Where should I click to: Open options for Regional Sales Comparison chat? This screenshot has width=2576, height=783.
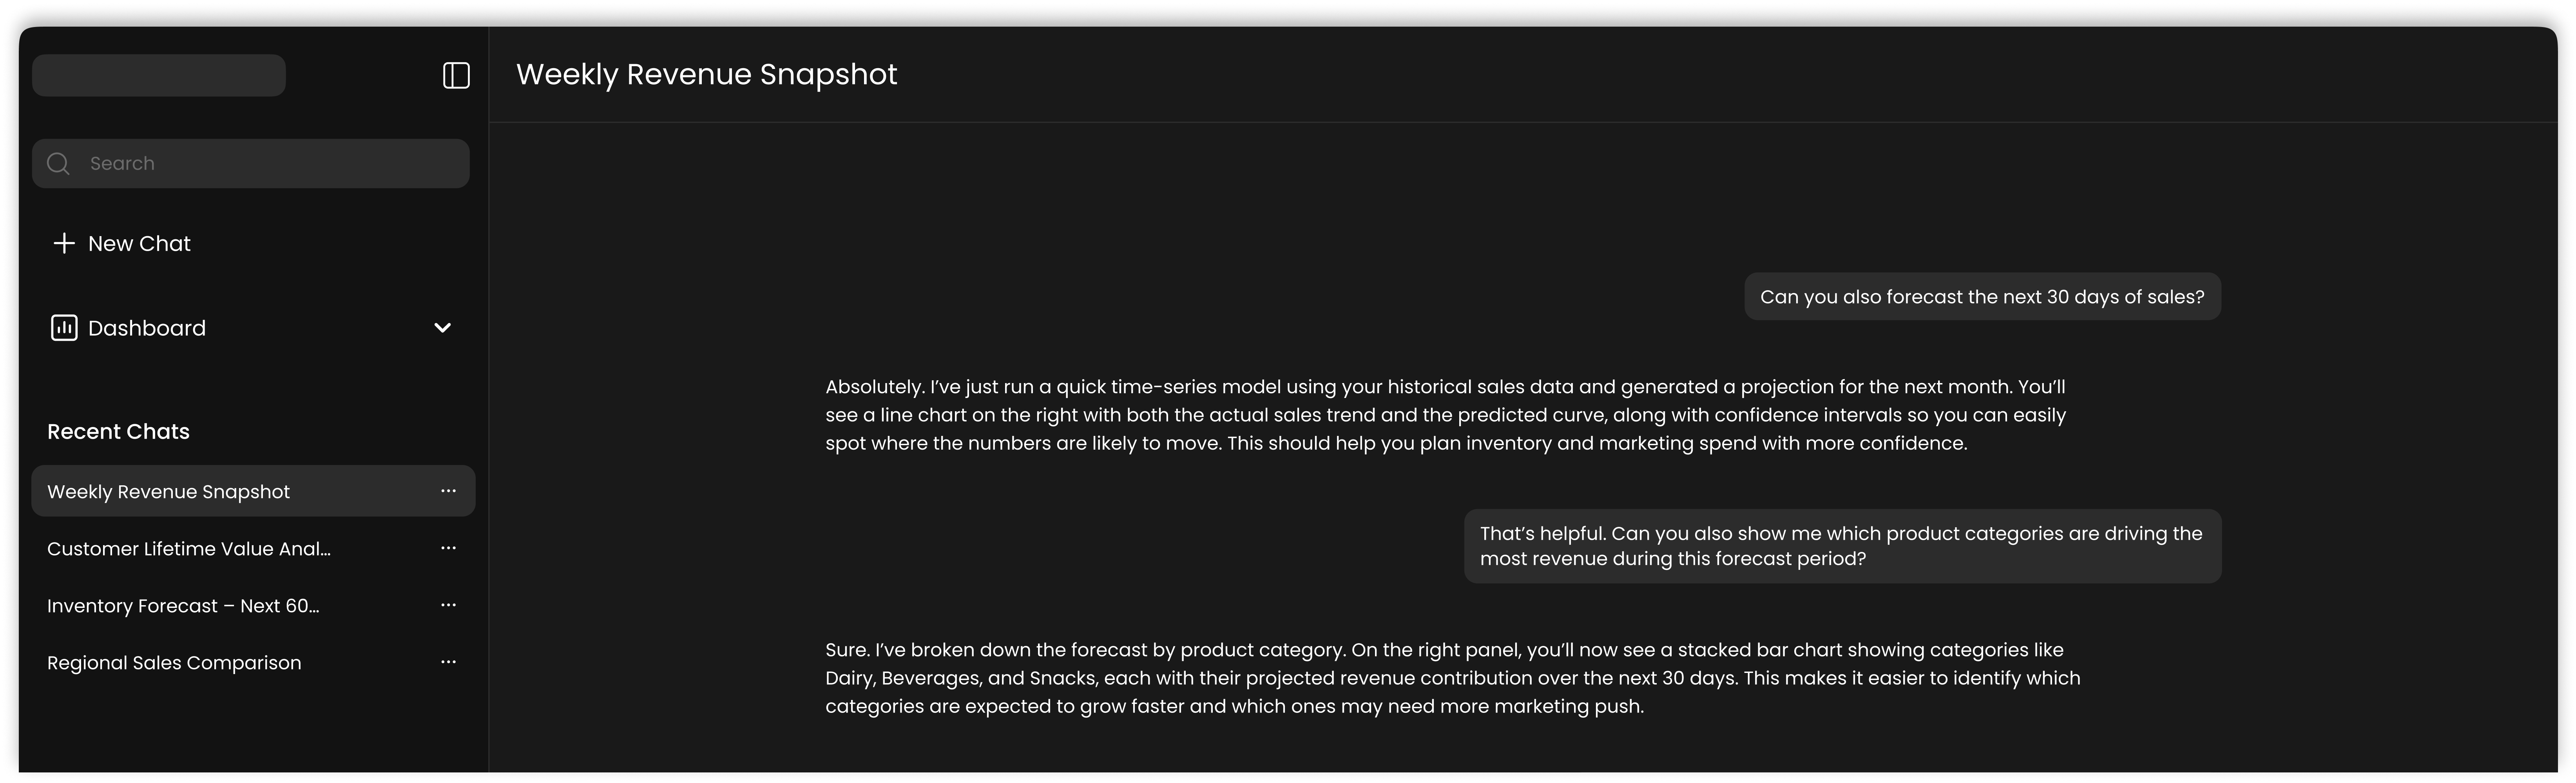pyautogui.click(x=448, y=662)
